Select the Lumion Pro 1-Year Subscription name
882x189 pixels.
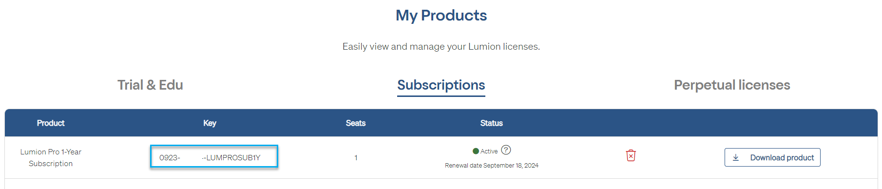coord(51,158)
